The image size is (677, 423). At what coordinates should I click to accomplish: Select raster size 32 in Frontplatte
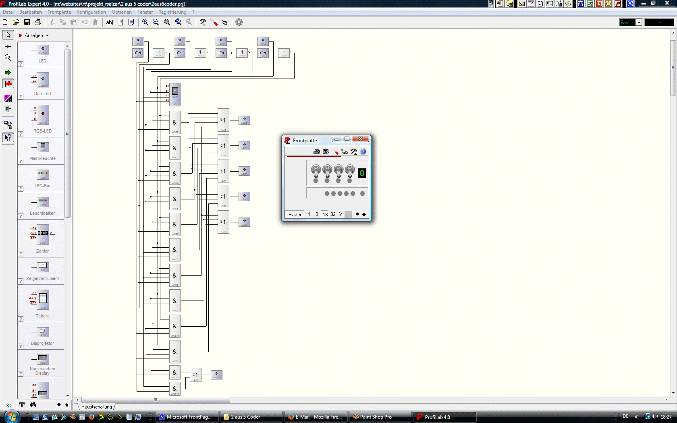coord(333,214)
